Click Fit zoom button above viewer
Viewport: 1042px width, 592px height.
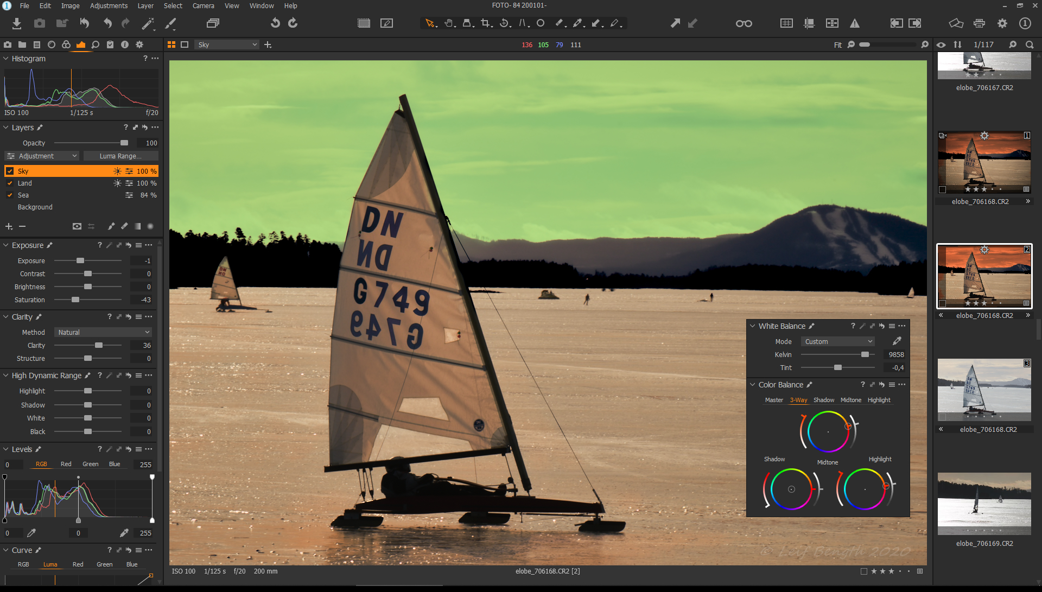(838, 45)
